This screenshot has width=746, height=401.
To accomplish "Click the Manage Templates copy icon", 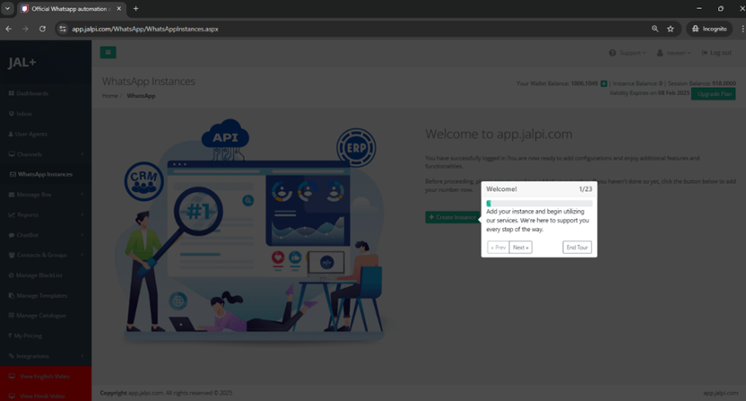I will (12, 296).
